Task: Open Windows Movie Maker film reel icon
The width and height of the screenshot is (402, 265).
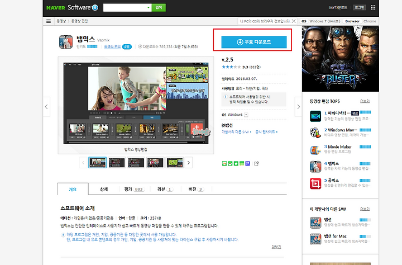Action: (x=315, y=132)
